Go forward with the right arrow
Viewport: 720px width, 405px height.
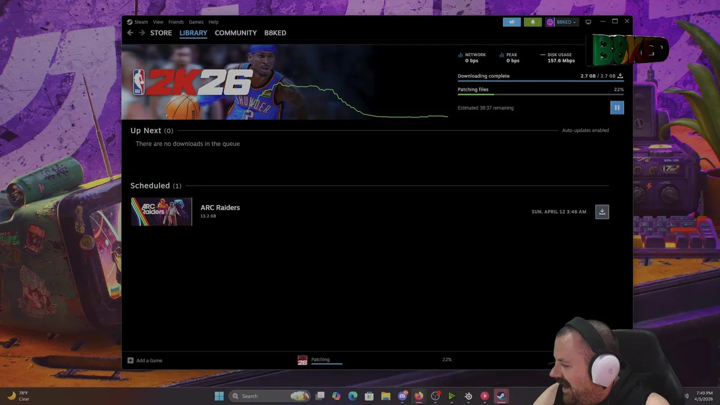[142, 33]
